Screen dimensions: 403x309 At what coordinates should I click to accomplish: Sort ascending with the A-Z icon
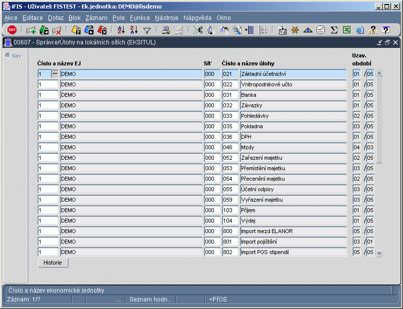click(121, 30)
